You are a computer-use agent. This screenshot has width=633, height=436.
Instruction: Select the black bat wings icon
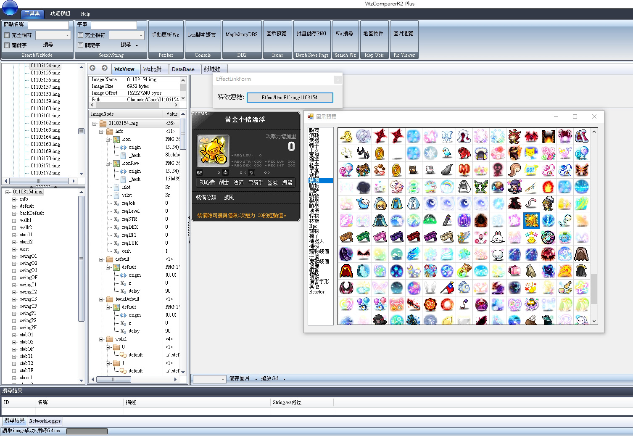[363, 254]
